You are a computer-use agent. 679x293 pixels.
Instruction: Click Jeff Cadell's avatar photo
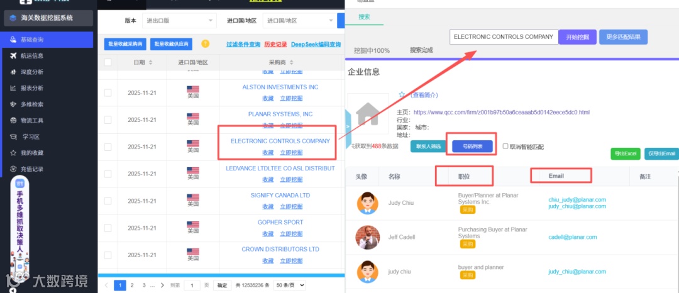367,237
